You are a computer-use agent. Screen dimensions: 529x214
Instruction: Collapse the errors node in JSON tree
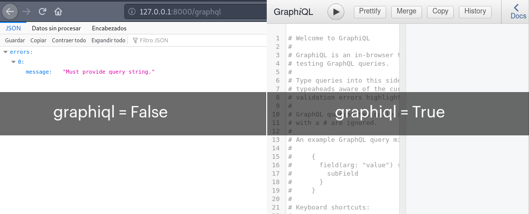pyautogui.click(x=5, y=52)
